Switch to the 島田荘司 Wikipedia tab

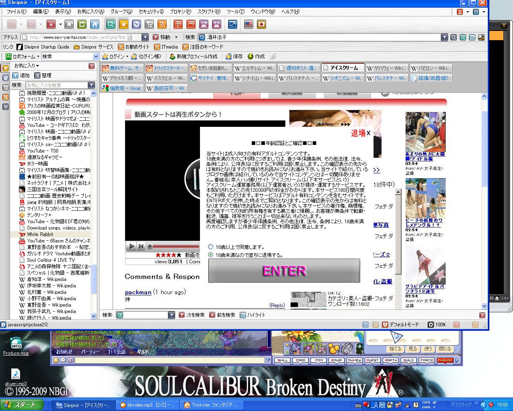(166, 88)
